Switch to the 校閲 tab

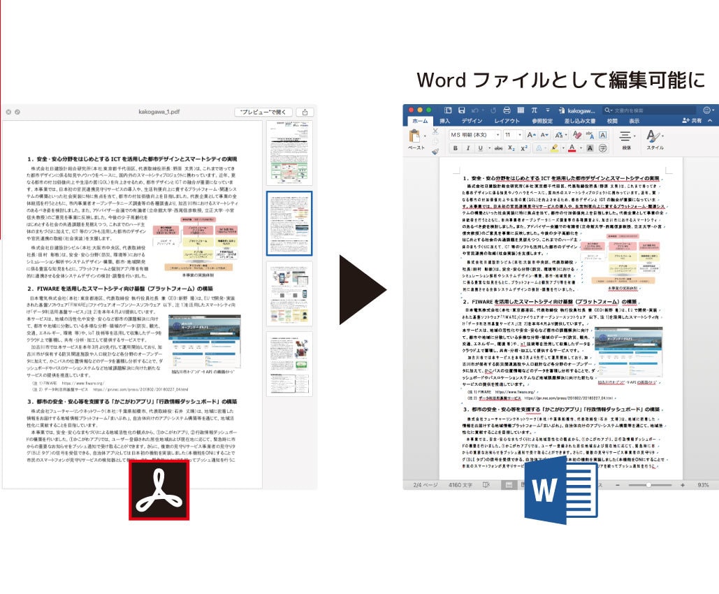click(x=612, y=121)
